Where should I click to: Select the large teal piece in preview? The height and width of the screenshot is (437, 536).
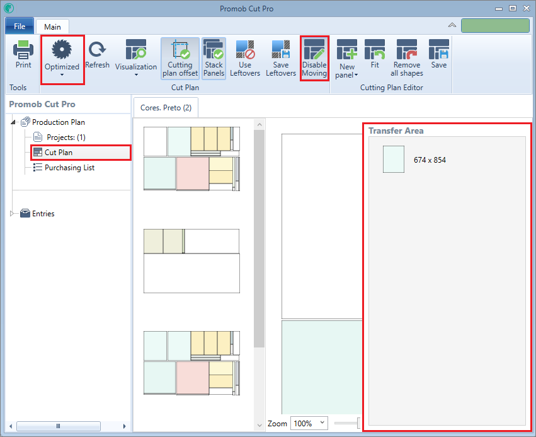click(322, 367)
